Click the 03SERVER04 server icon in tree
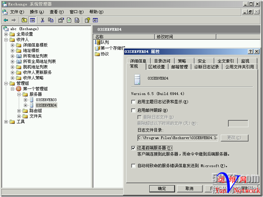Image resolution: width=263 pixels, height=197 pixels. click(x=32, y=105)
